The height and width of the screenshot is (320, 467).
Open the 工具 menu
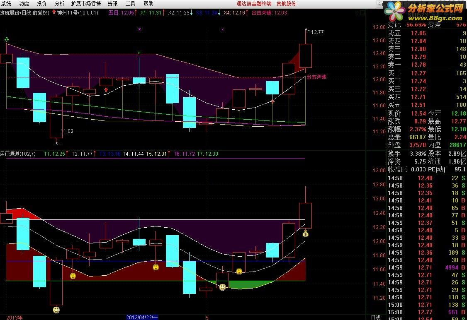coord(131,4)
